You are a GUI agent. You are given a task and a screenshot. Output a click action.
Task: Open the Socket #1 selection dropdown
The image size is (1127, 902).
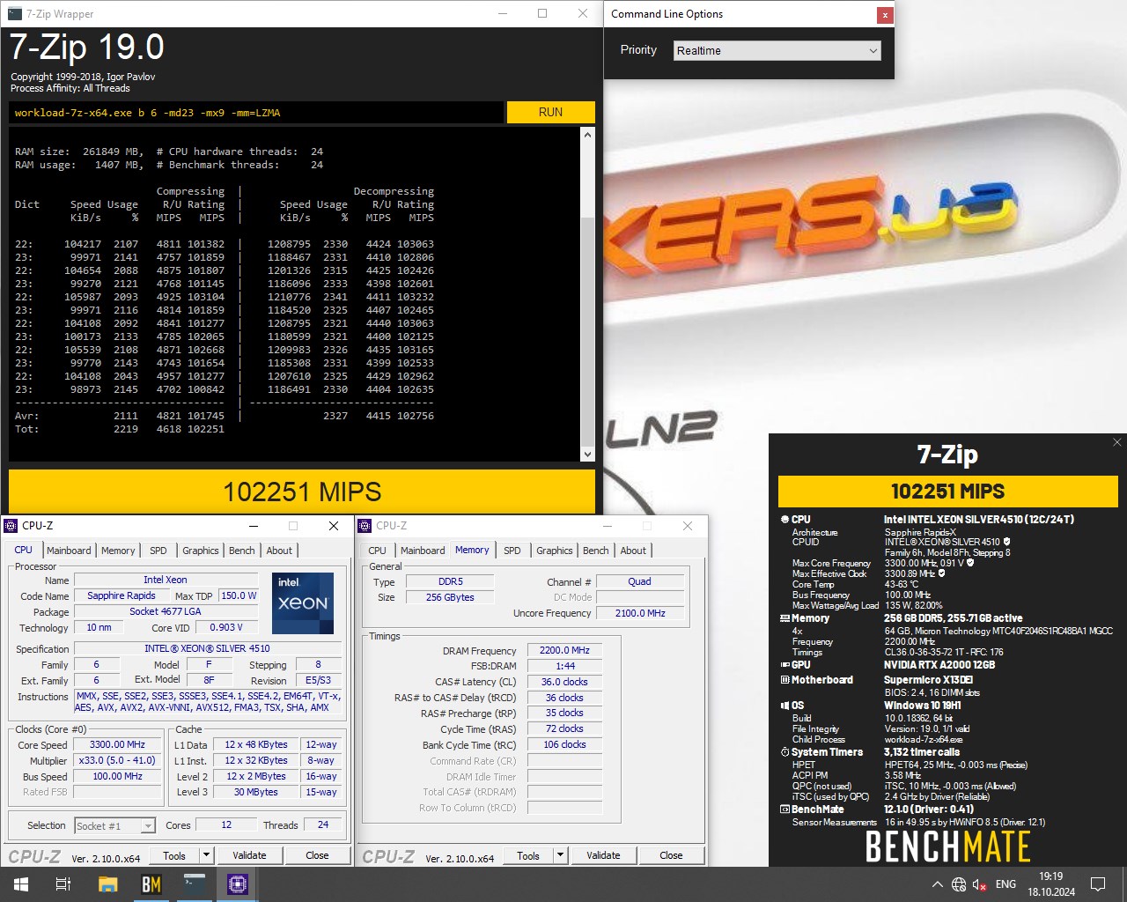[x=115, y=825]
